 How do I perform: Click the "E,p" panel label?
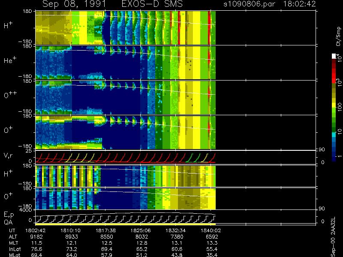[9, 215]
